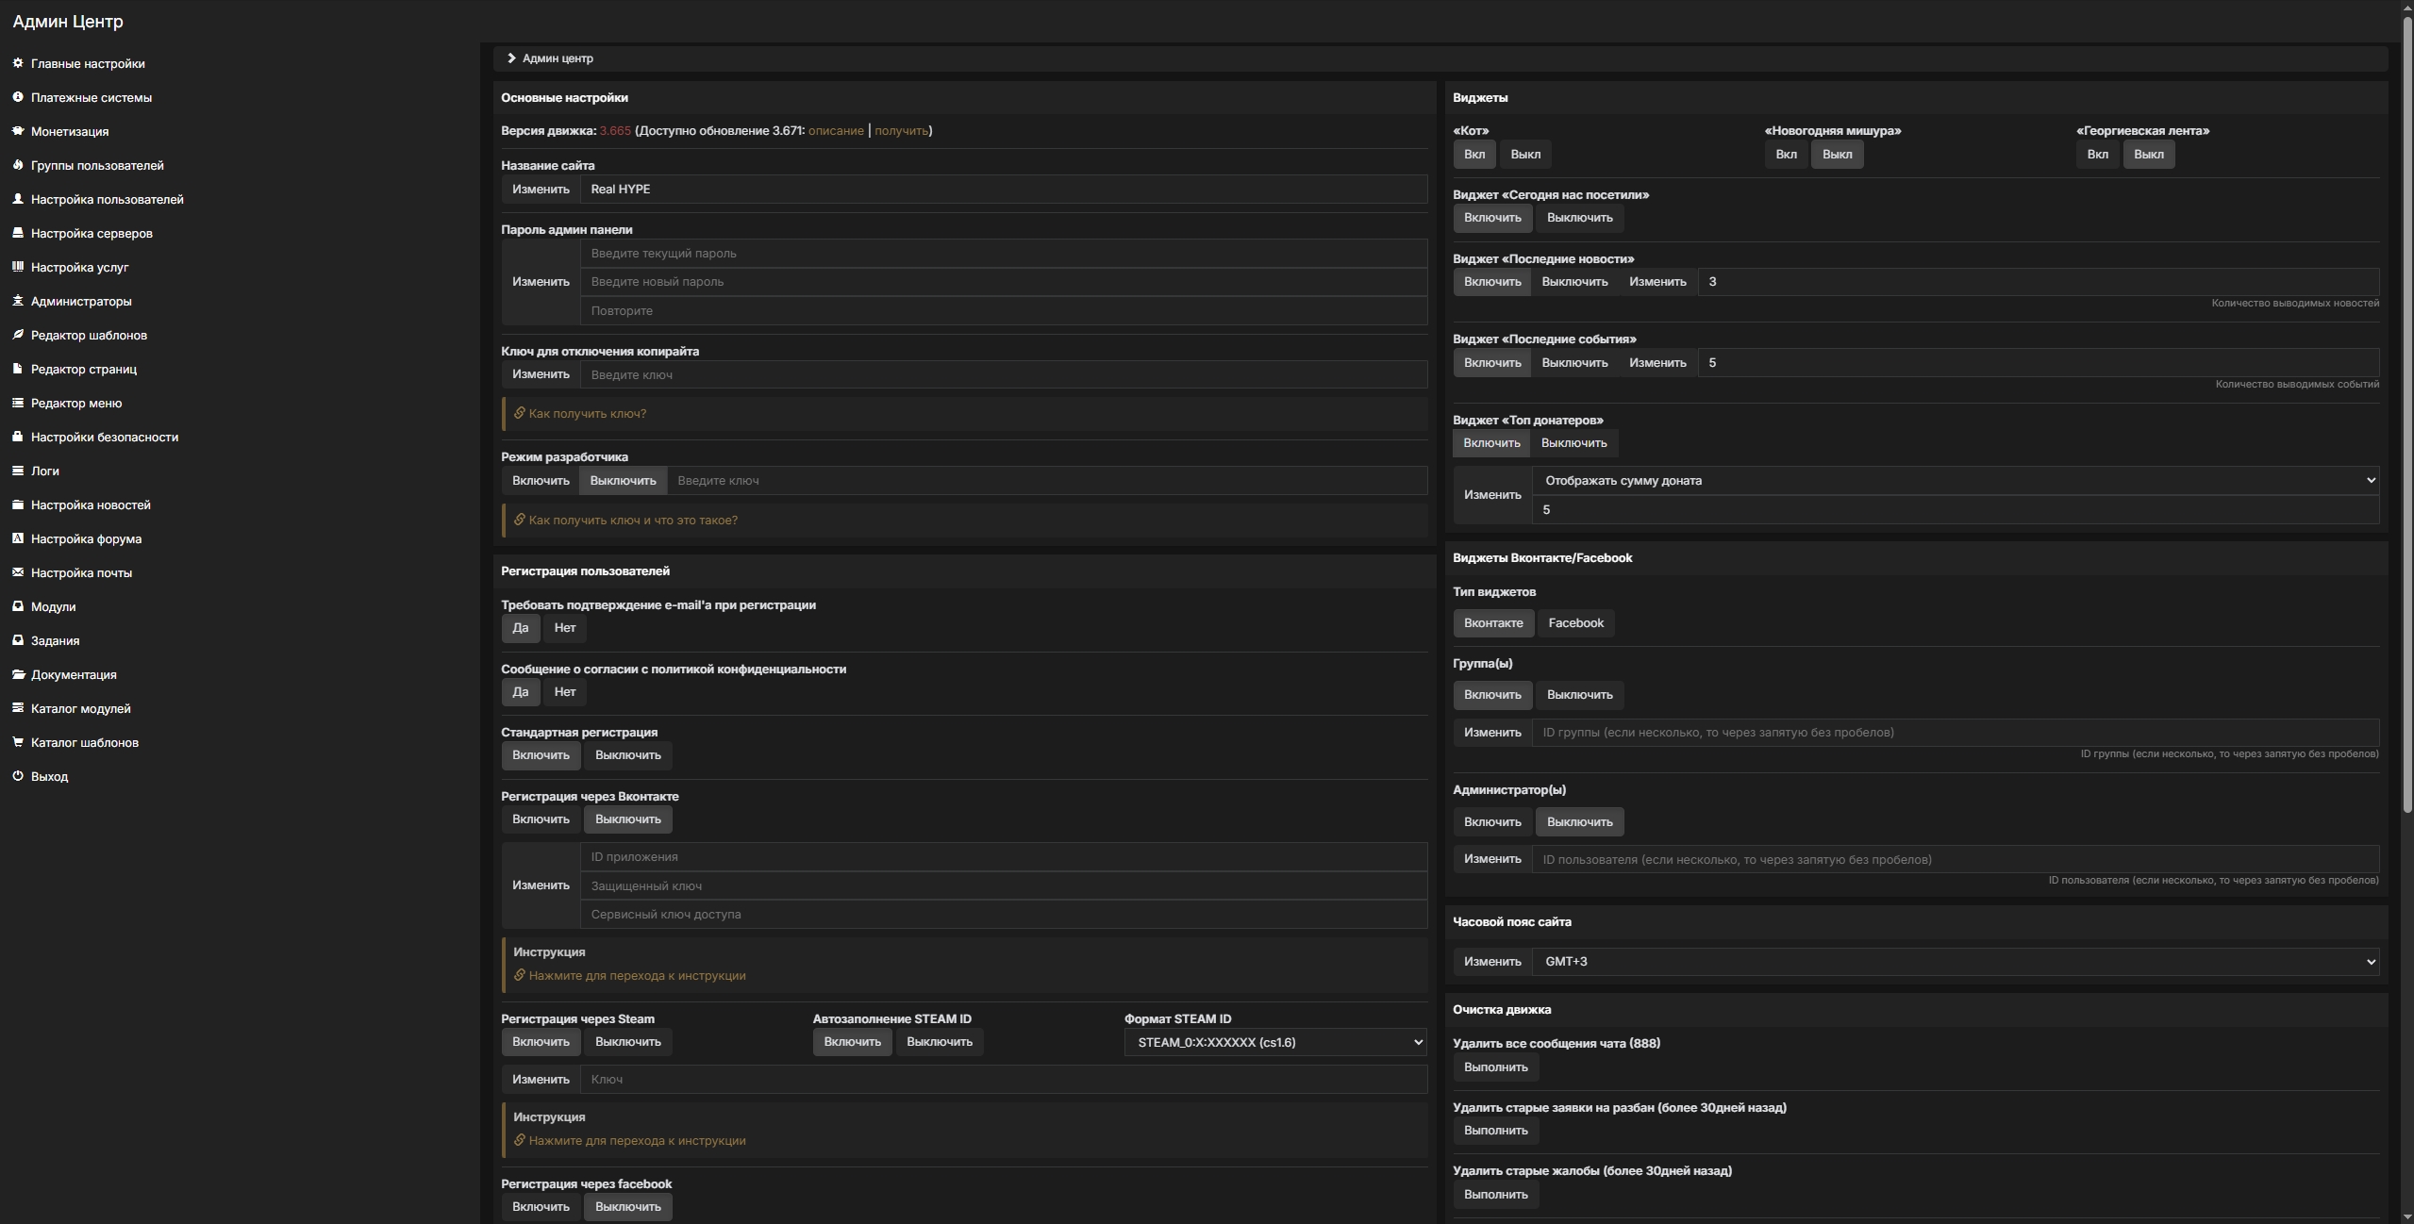The height and width of the screenshot is (1224, 2414).
Task: Enable developer mode with Включить
Action: [541, 481]
